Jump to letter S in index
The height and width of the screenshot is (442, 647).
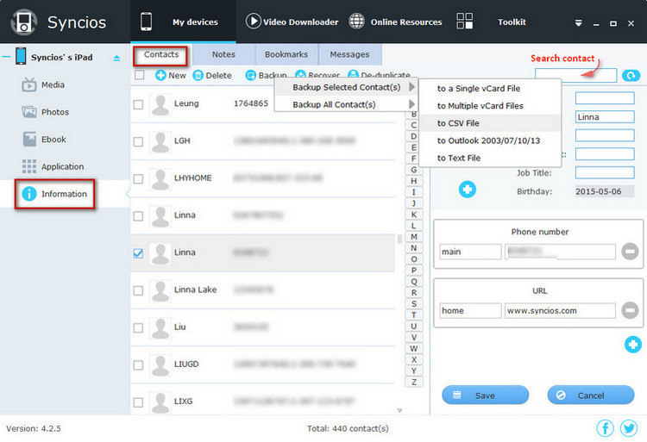414,304
